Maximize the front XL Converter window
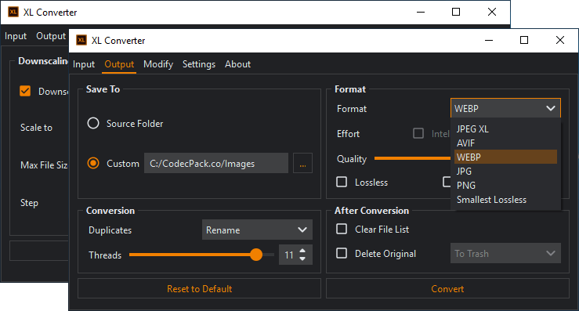The image size is (579, 311). [524, 40]
